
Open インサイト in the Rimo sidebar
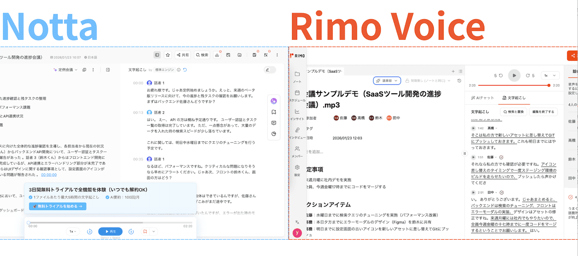[297, 114]
